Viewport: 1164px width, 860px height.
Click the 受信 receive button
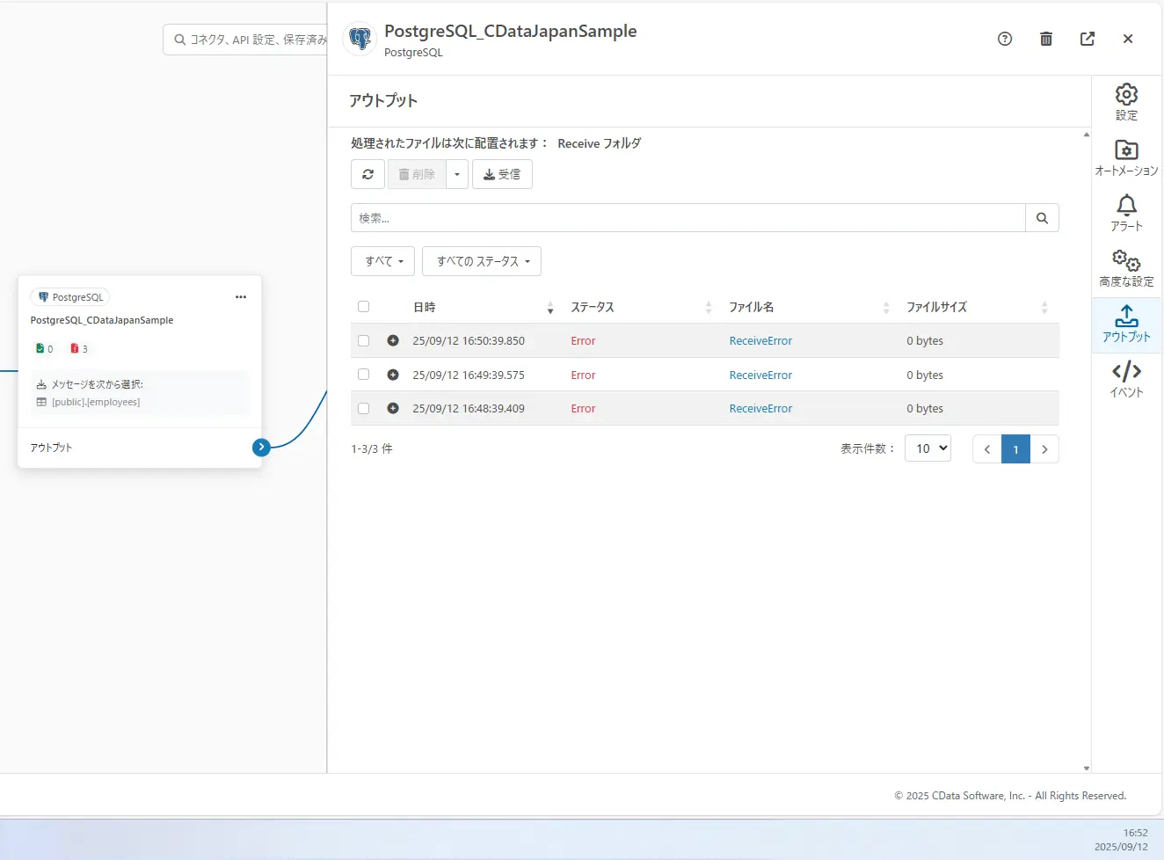click(x=502, y=174)
